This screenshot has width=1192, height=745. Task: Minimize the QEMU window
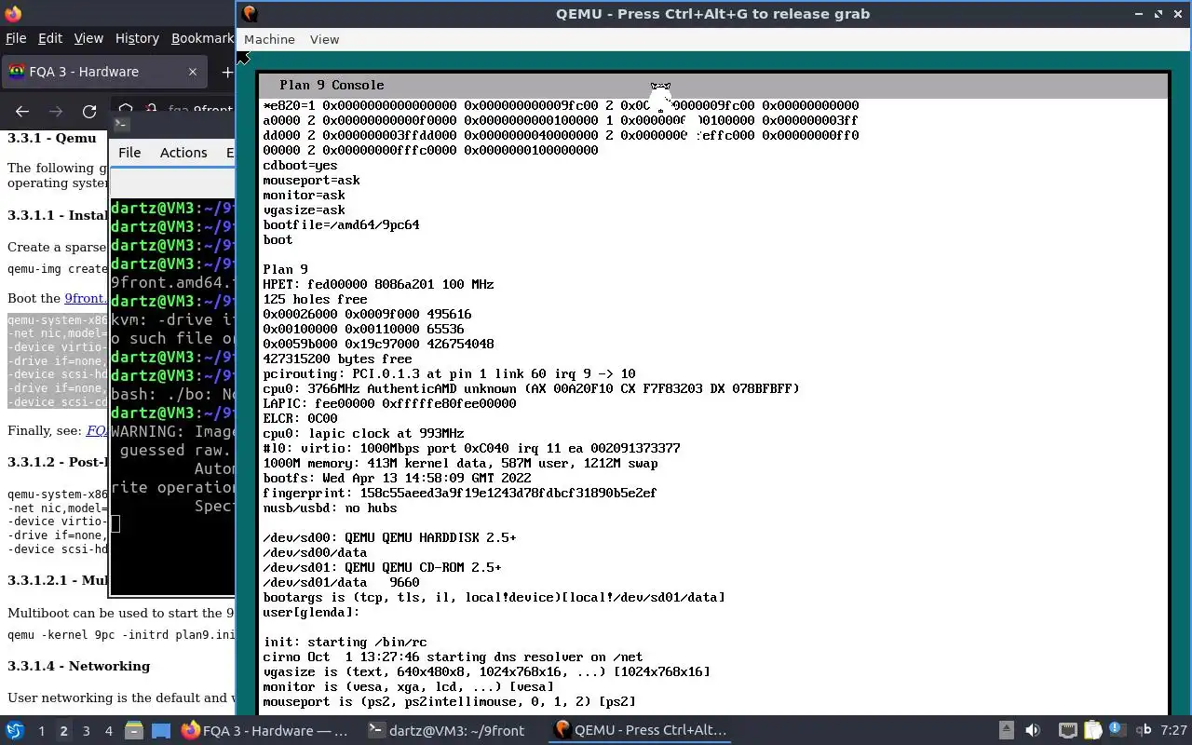pos(1139,13)
